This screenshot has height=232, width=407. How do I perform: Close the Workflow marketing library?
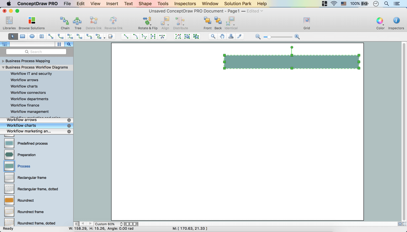click(69, 131)
